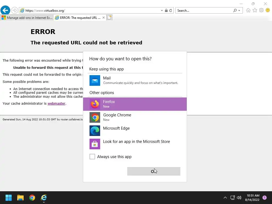Select Google Chrome in the open-with list

tap(135, 117)
